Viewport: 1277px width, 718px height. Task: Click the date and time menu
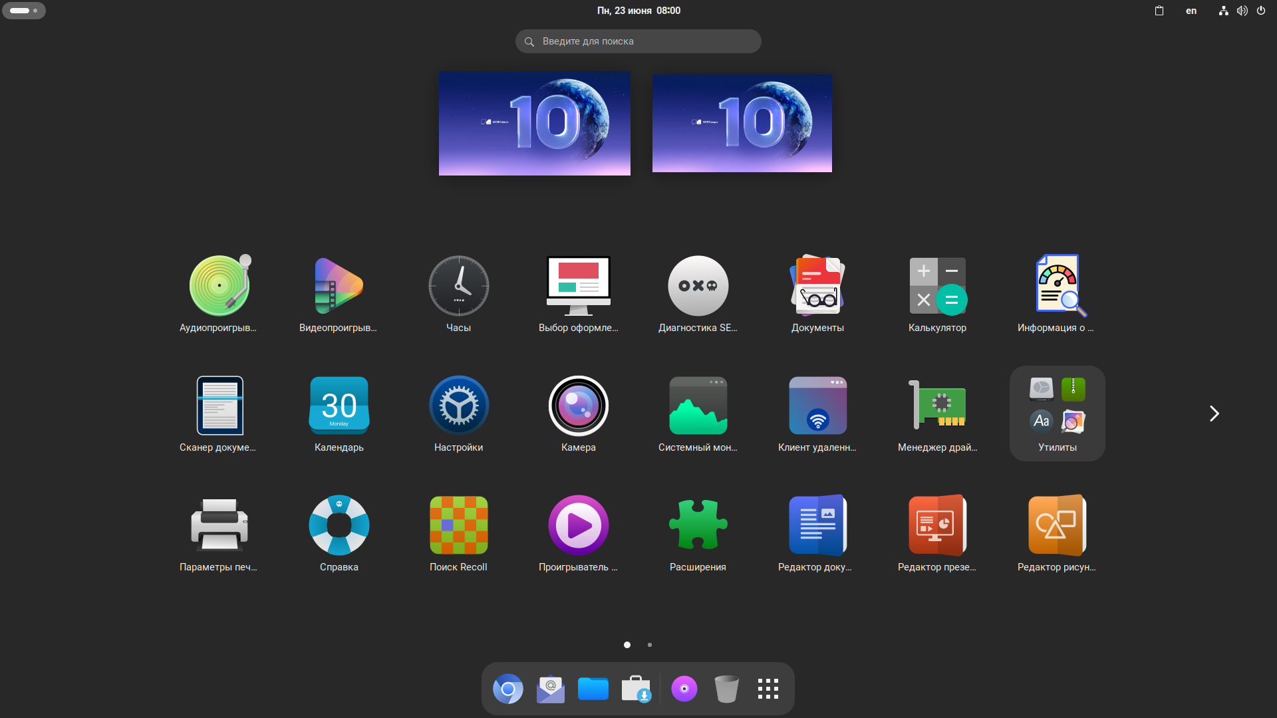[x=638, y=11]
